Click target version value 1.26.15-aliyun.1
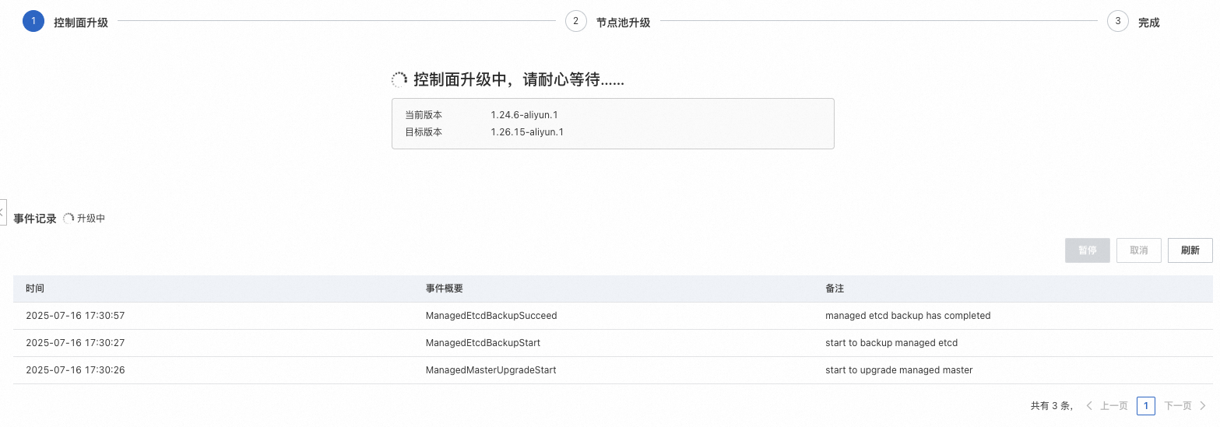The image size is (1220, 427). click(527, 132)
